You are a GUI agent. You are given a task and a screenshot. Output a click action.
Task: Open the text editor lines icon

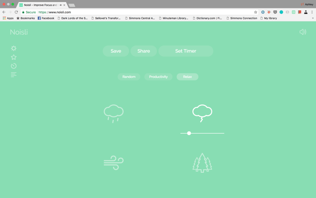14,75
